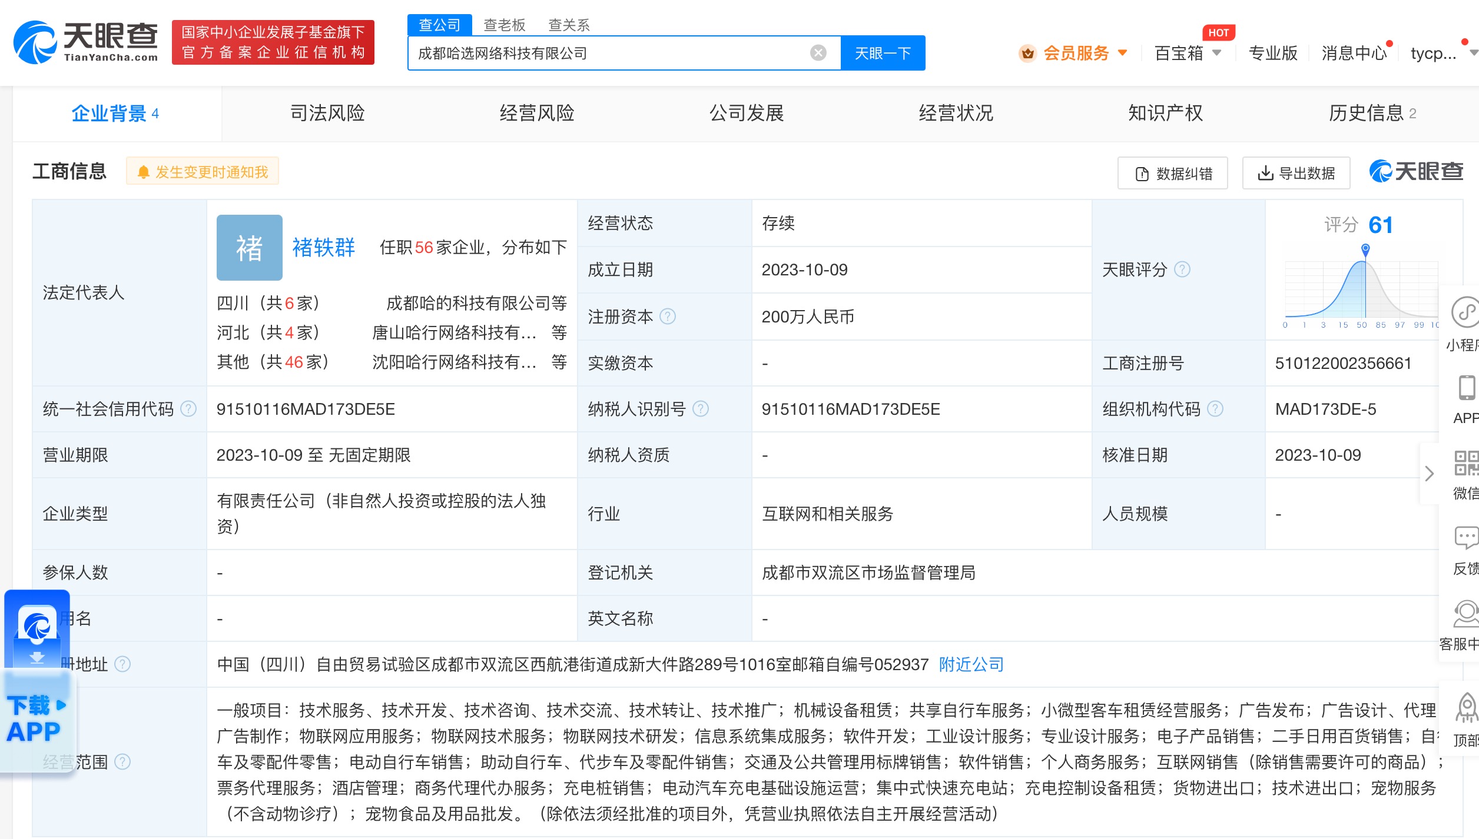Expand the side panel chevron arrow
1479x839 pixels.
coord(1430,474)
